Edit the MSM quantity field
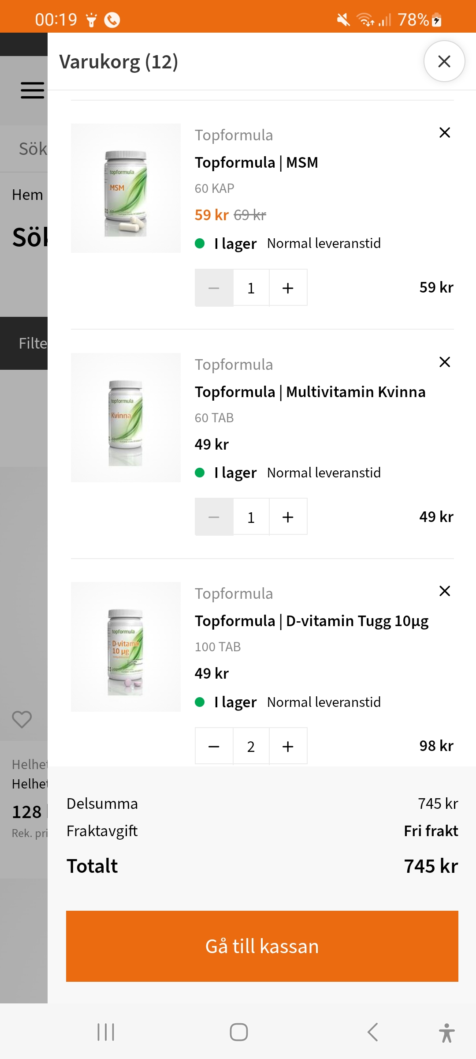 pyautogui.click(x=251, y=288)
